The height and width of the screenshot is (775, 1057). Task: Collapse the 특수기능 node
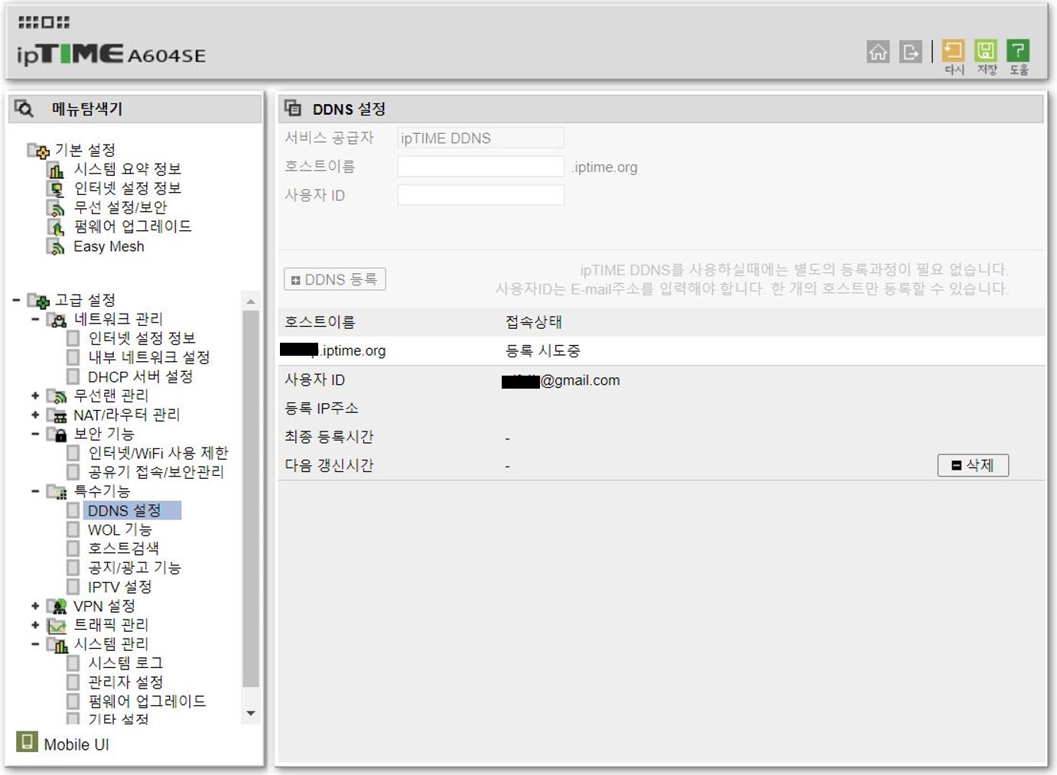click(x=35, y=491)
